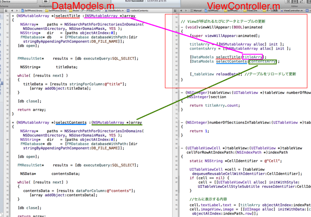Go back in DataModels.m editor history
This screenshot has width=311, height=217.
12,10
